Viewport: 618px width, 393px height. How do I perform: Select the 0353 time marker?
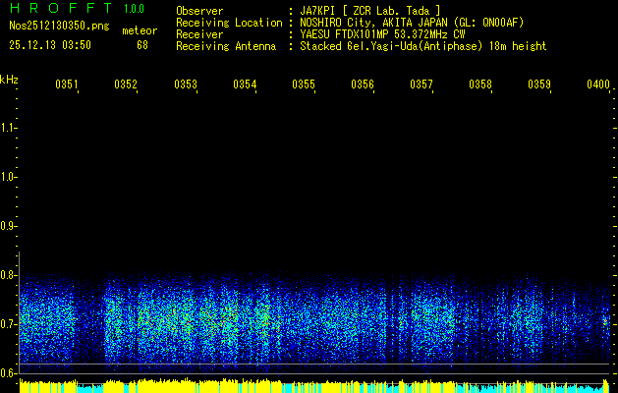click(185, 85)
